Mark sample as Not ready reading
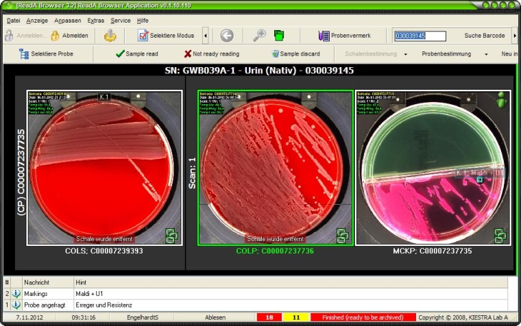This screenshot has width=521, height=326. click(x=211, y=53)
